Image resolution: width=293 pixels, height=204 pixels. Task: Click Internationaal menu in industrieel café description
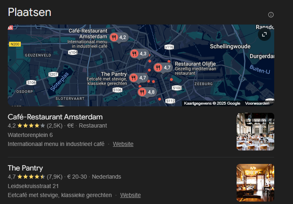pyautogui.click(x=56, y=144)
